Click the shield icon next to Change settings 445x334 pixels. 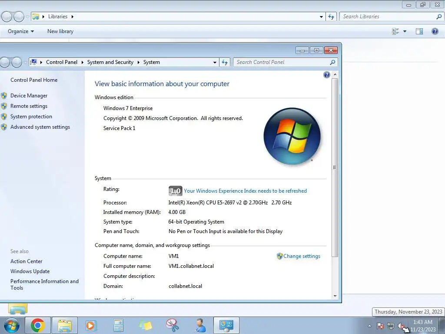point(279,256)
